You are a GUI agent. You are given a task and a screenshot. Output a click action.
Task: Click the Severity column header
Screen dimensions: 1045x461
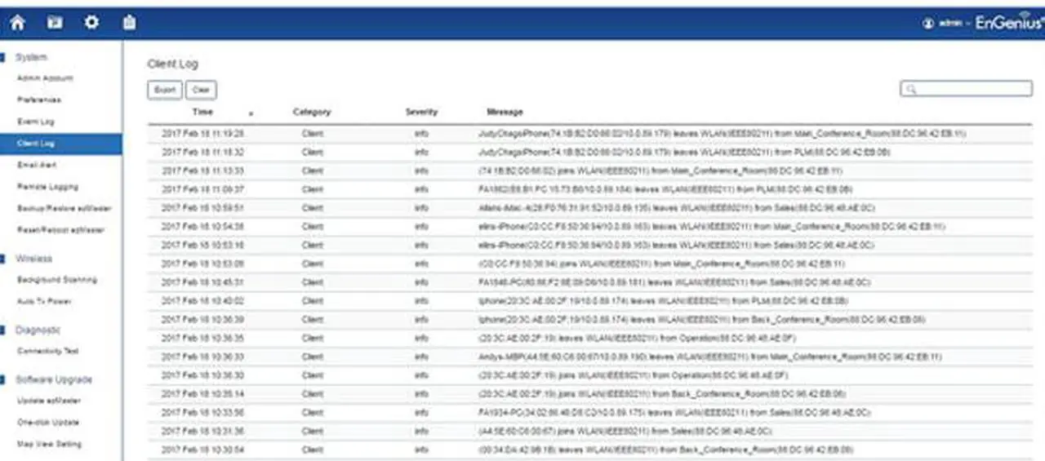point(421,112)
